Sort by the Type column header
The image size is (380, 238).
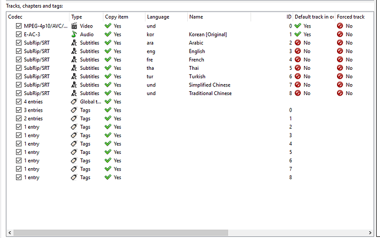[86, 17]
